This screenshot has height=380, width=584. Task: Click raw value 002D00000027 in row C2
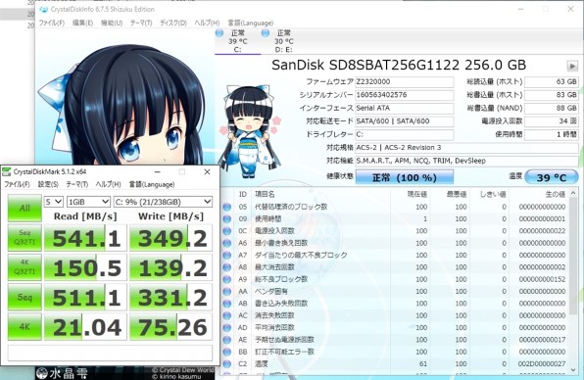(x=542, y=364)
